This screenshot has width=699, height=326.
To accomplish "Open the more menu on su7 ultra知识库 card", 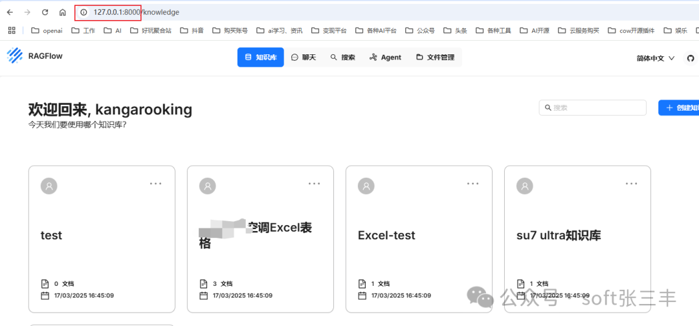I will tap(631, 183).
